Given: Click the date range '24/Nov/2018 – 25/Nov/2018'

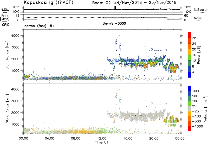Looking at the screenshot, I should click(x=145, y=3).
